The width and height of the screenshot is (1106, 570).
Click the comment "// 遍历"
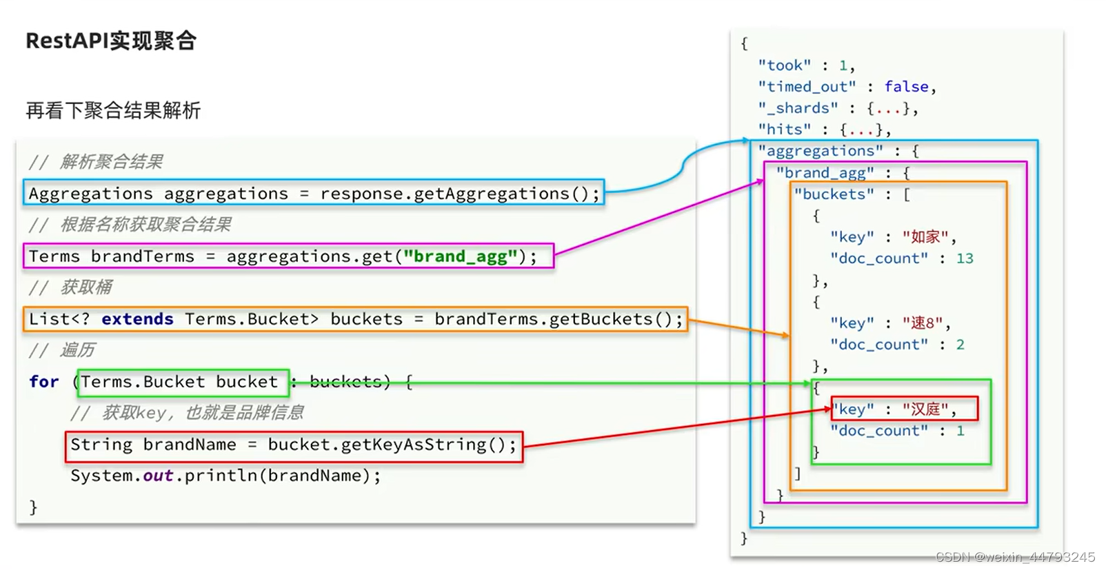62,350
